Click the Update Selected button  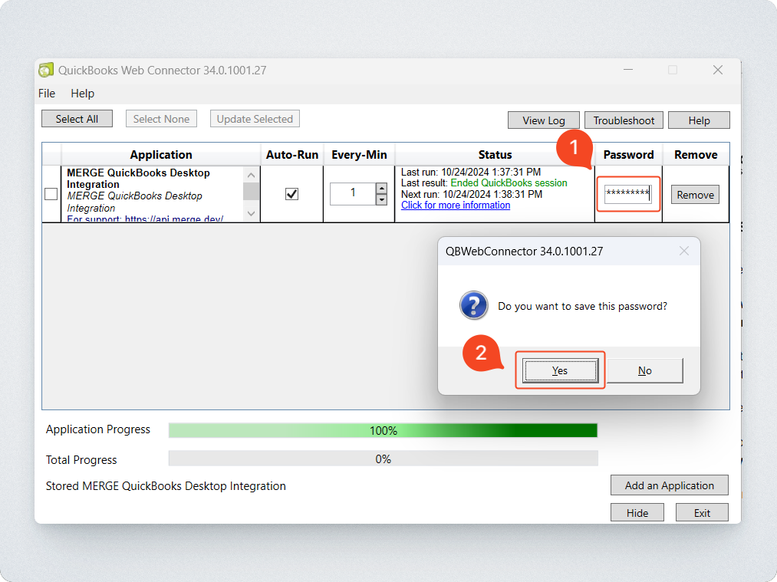[255, 119]
